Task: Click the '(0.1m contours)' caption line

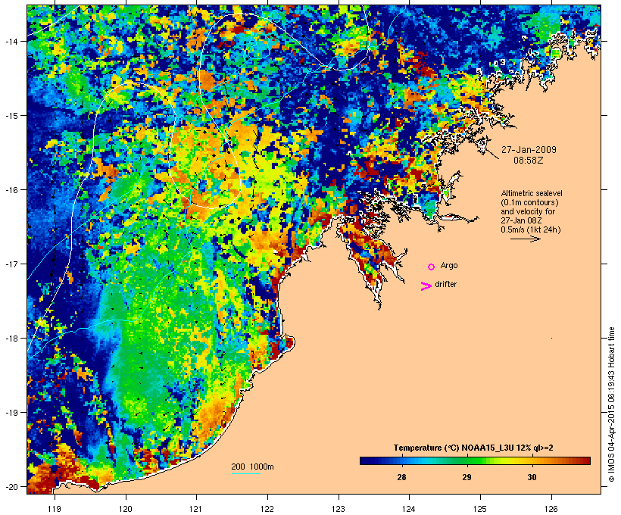Action: 529,202
